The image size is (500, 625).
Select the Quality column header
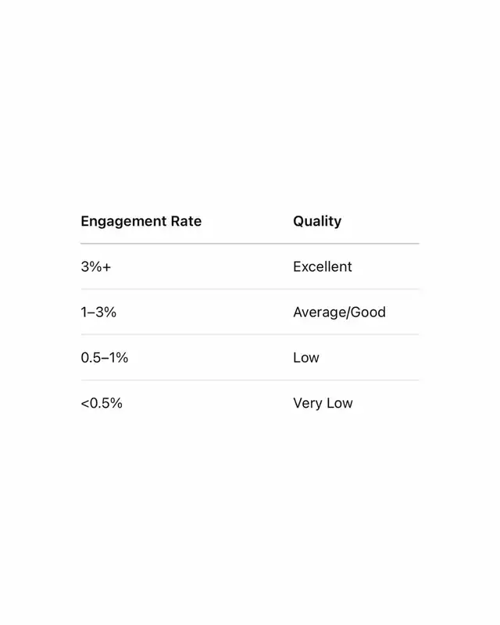(x=317, y=221)
